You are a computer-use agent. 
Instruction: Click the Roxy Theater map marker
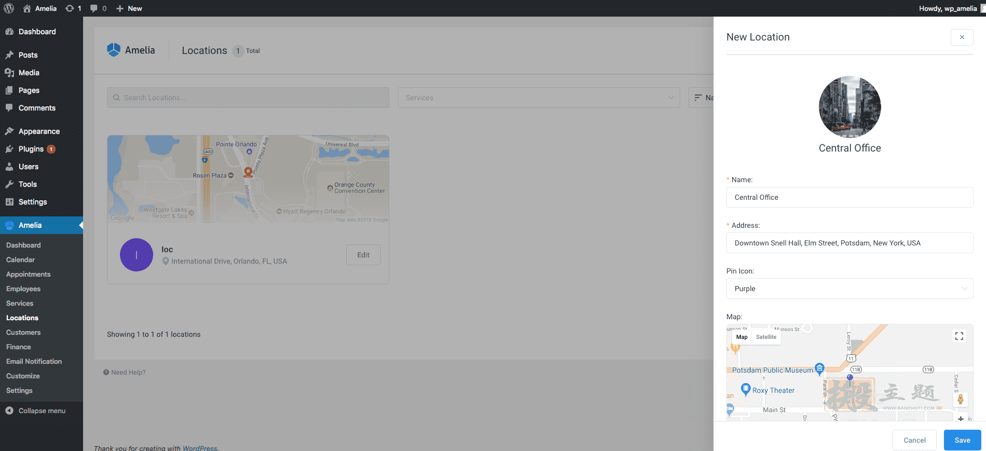(x=746, y=389)
